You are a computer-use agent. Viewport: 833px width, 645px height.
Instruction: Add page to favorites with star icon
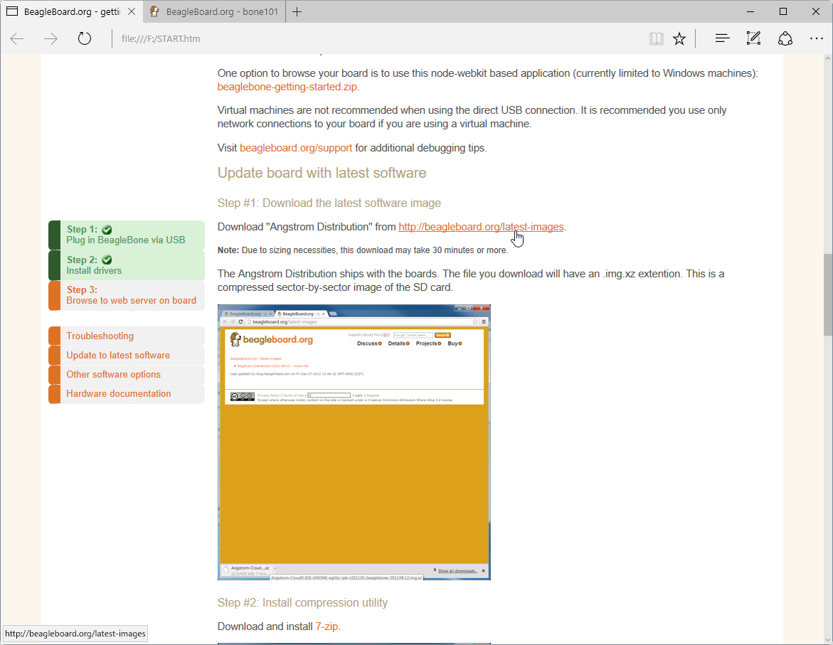click(x=679, y=39)
